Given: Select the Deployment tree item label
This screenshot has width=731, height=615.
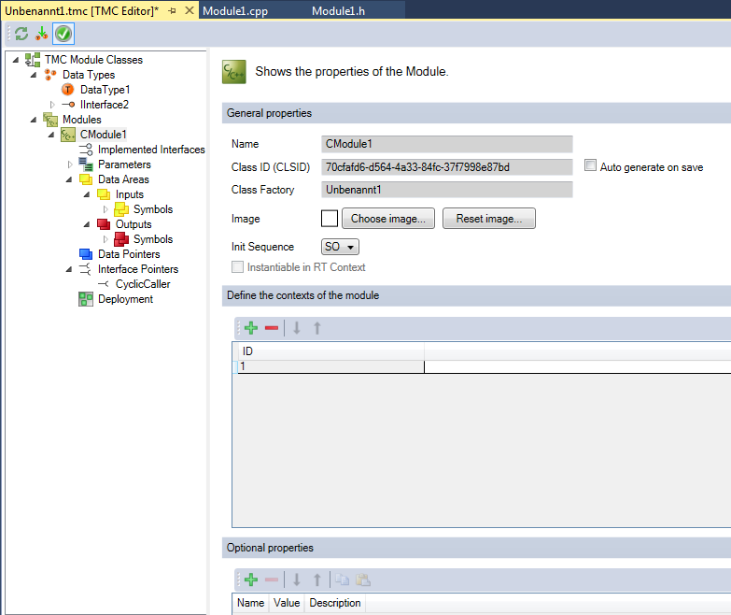Looking at the screenshot, I should coord(125,299).
